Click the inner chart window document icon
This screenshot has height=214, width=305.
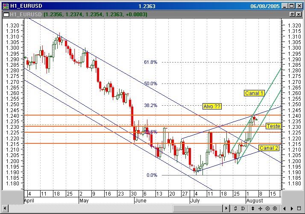click(x=6, y=15)
